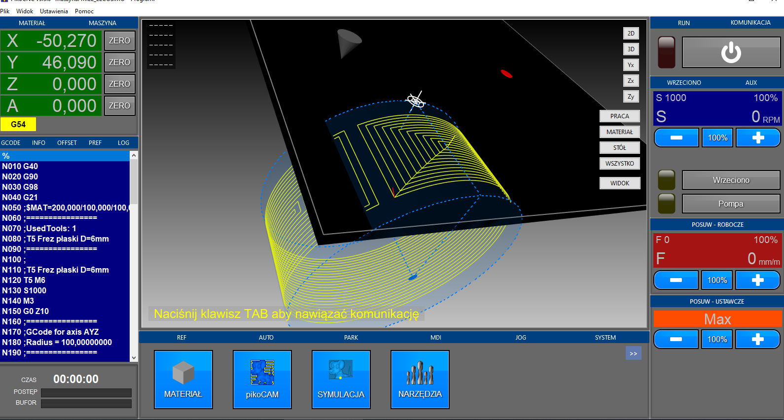Select the JOG mode tab
784x420 pixels.
521,338
